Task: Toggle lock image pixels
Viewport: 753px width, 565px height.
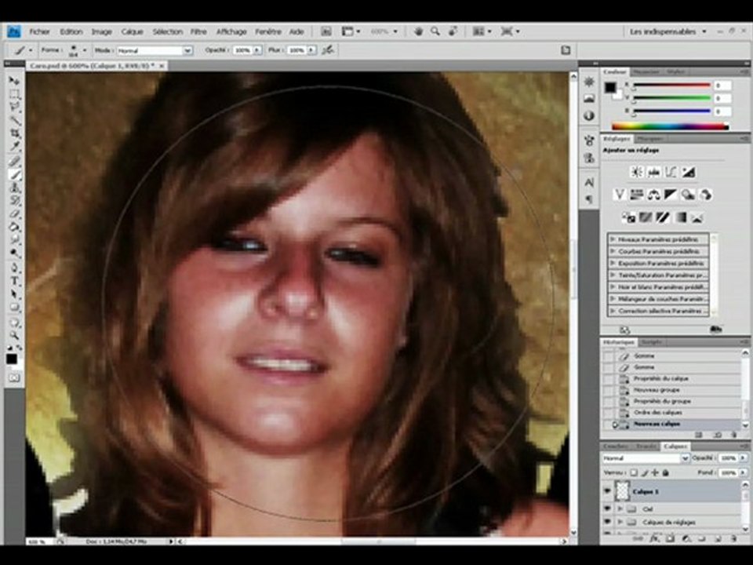Action: 645,472
